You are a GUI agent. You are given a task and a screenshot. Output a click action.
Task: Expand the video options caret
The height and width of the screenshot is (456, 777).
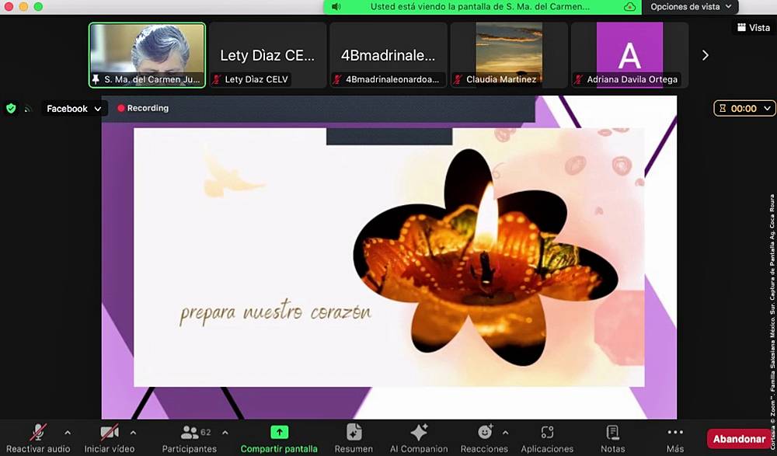133,433
